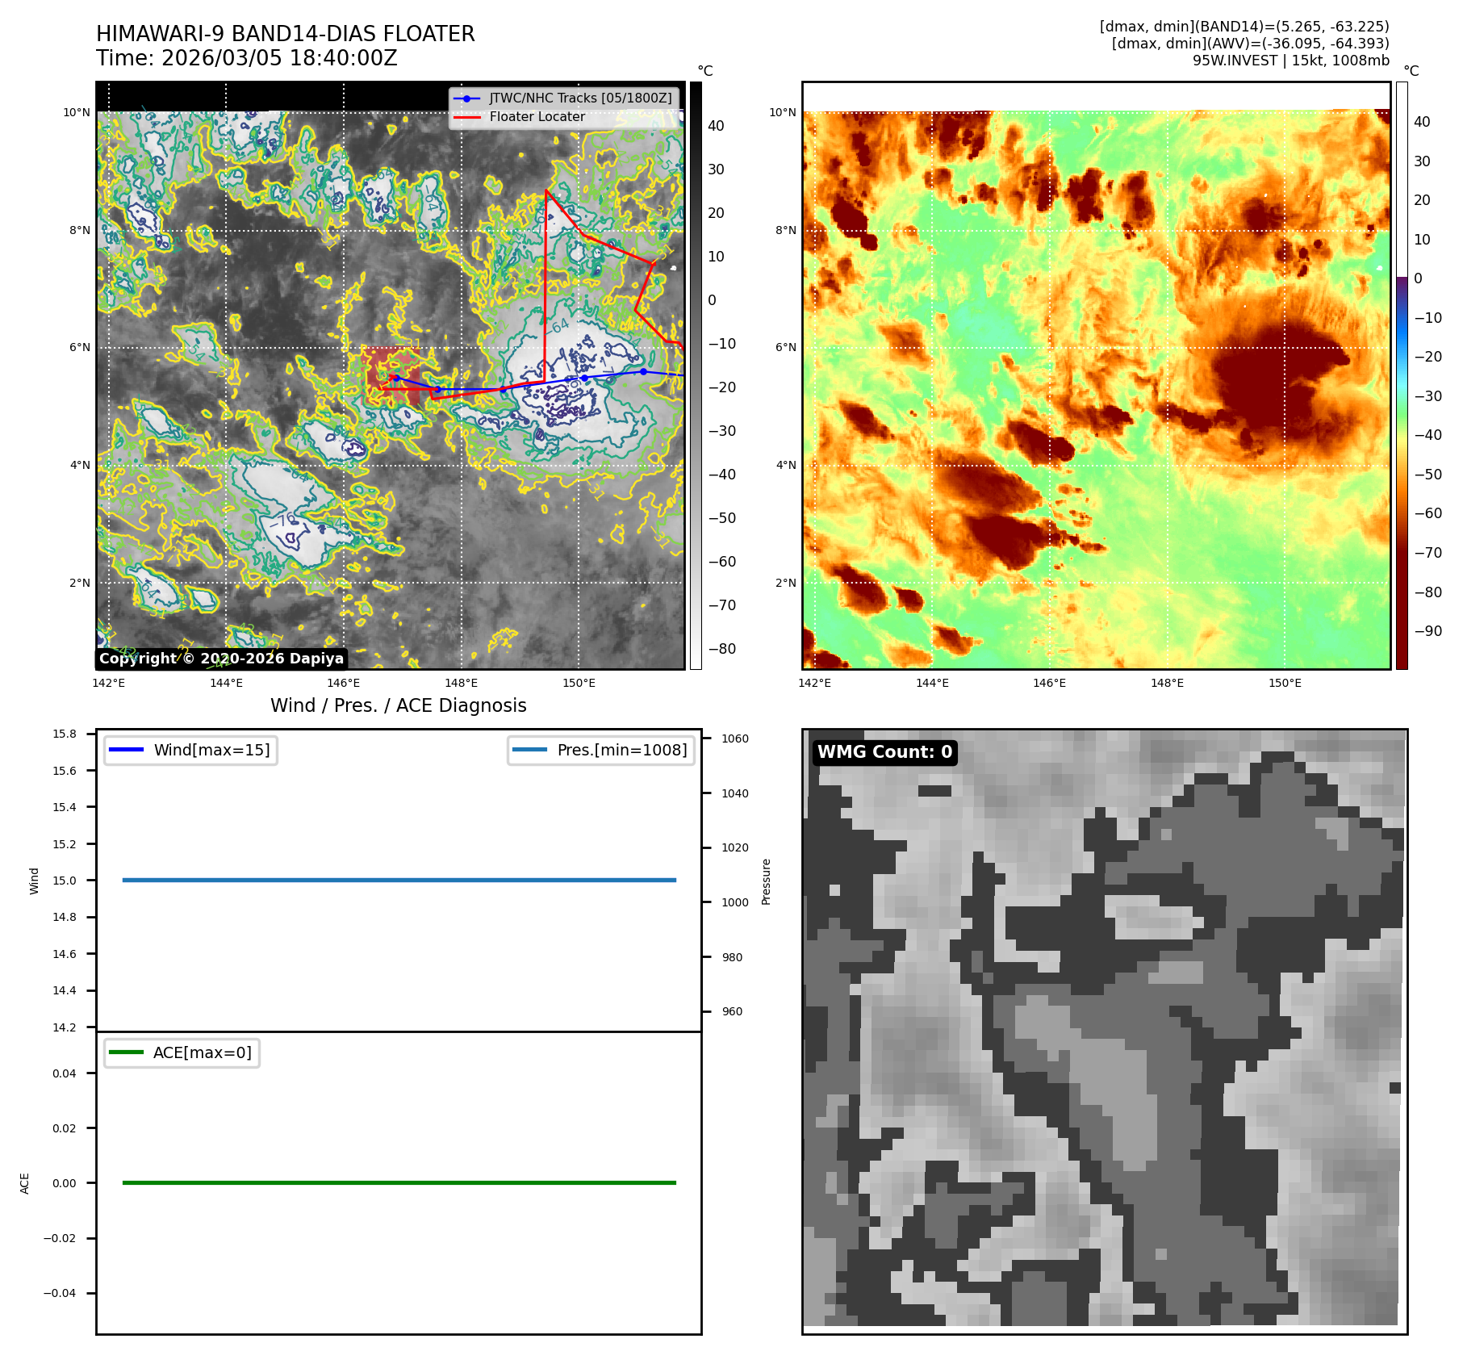Open the Copyright 2020-2026 Dapiya watermark

pyautogui.click(x=221, y=659)
